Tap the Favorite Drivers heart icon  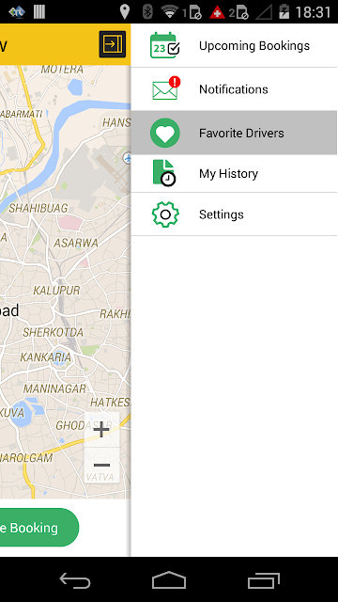click(165, 133)
